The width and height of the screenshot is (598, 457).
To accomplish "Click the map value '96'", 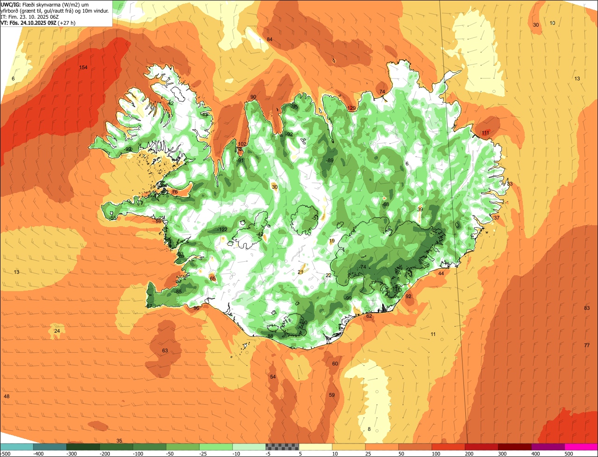I will [196, 308].
